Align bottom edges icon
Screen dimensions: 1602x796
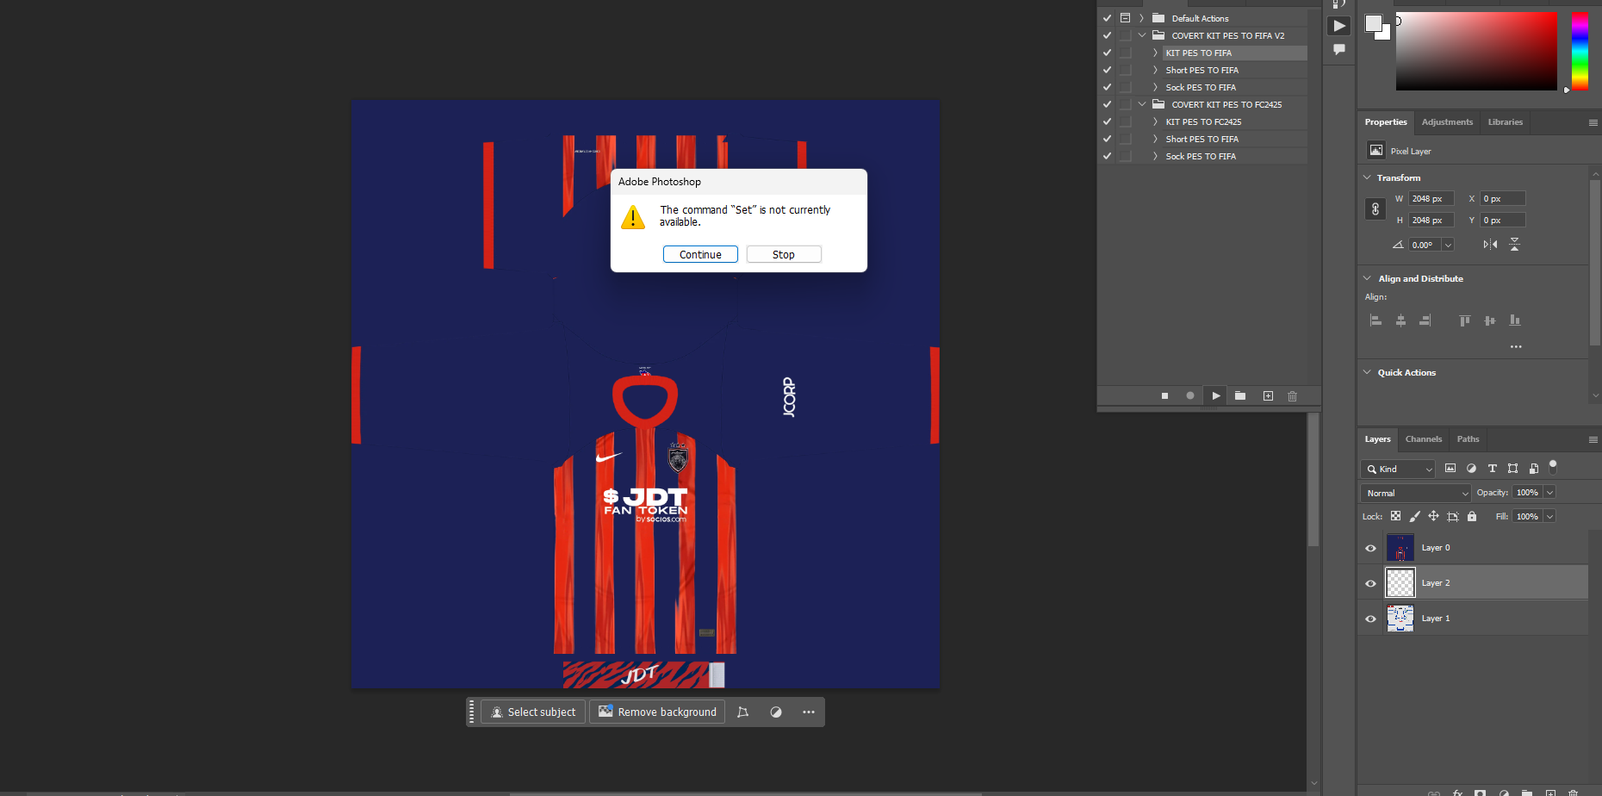pos(1515,320)
